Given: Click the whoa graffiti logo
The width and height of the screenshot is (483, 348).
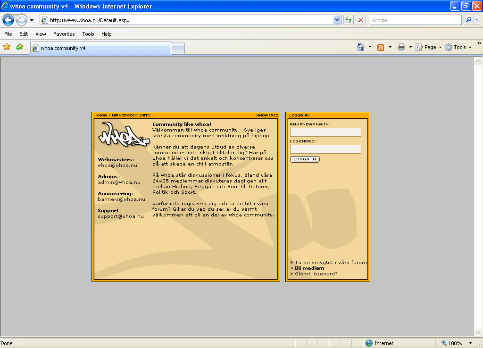Looking at the screenshot, I should click(x=124, y=134).
